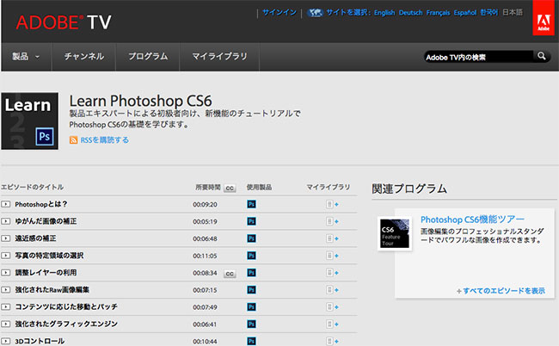
Task: Click play icon for 遠近感の補正
Action: (5, 238)
